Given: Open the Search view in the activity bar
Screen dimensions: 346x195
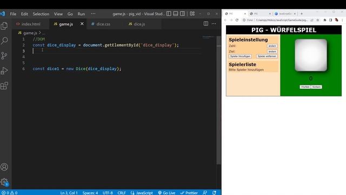Looking at the screenshot, I should click(x=4, y=41).
